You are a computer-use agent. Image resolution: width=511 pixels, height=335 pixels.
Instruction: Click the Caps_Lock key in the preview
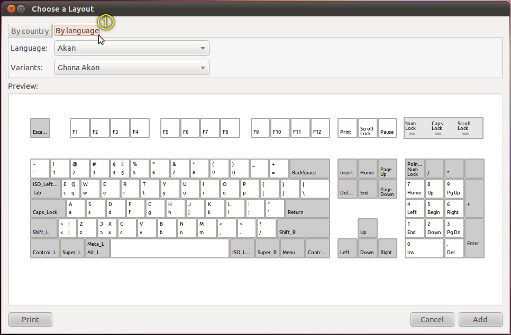[x=45, y=208]
